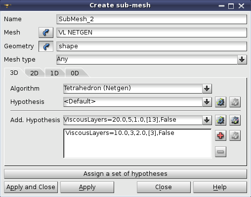Switch to the 1D tab

(54, 73)
